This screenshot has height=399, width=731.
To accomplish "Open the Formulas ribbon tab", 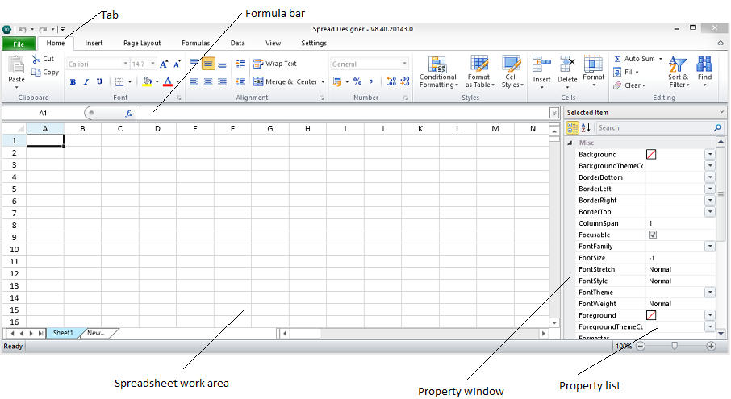I will (195, 43).
